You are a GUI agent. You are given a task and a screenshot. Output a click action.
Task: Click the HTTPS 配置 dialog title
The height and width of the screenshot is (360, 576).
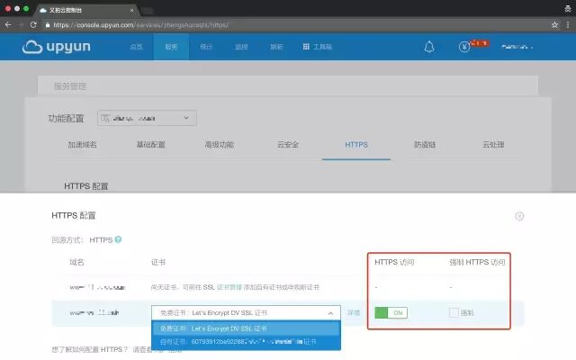coord(74,216)
